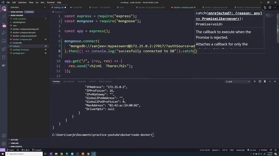Screen dimensions: 279x156
Task: Open the Explorer view in activity bar
Action: point(4,9)
